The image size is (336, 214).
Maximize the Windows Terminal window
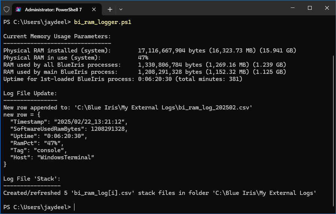point(310,8)
